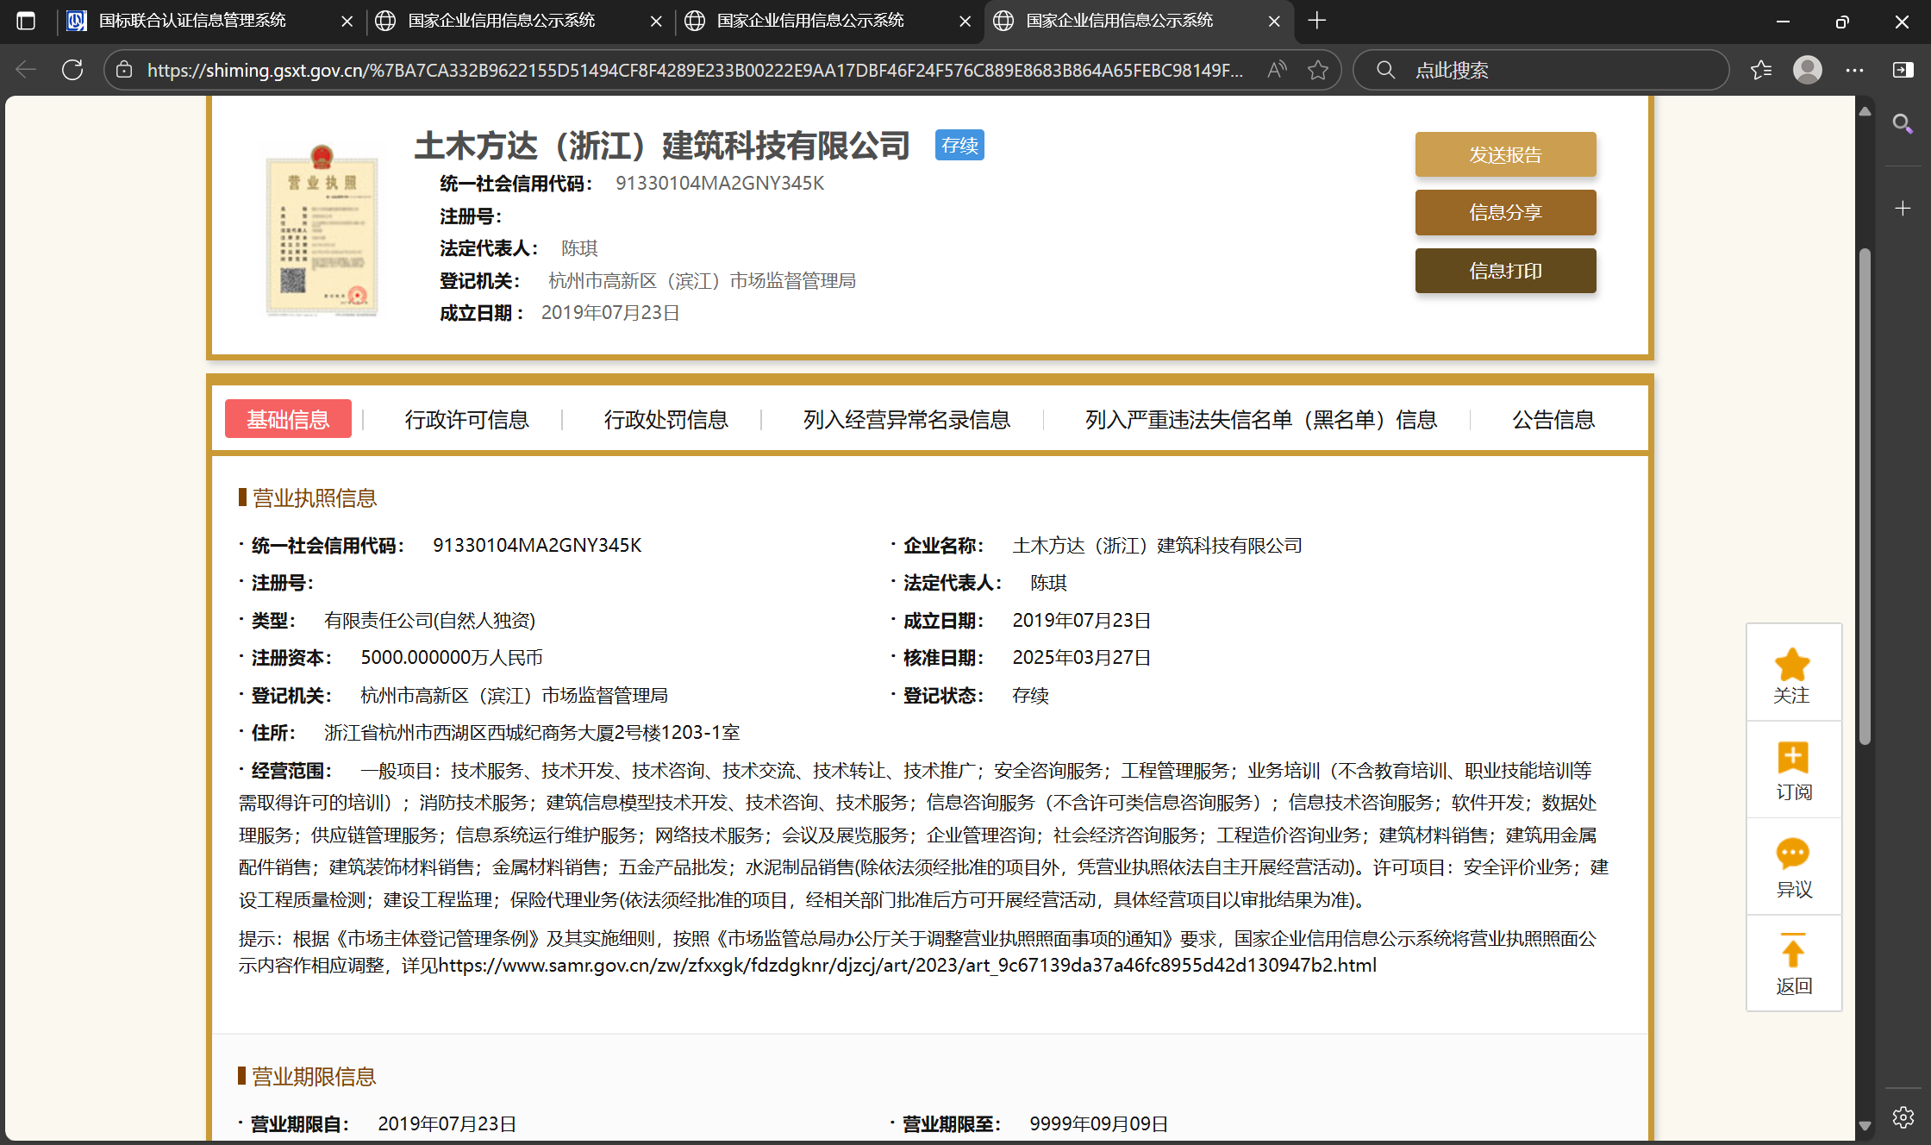
Task: Click the user profile avatar icon
Action: 1808,70
